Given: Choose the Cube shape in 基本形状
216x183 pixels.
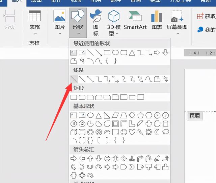Looking at the screenshot, I should click(74, 132).
